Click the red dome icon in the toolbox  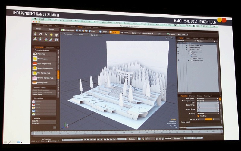[46, 40]
